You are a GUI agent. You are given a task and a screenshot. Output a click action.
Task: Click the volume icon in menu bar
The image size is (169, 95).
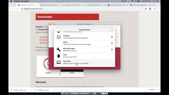(x=126, y=1)
